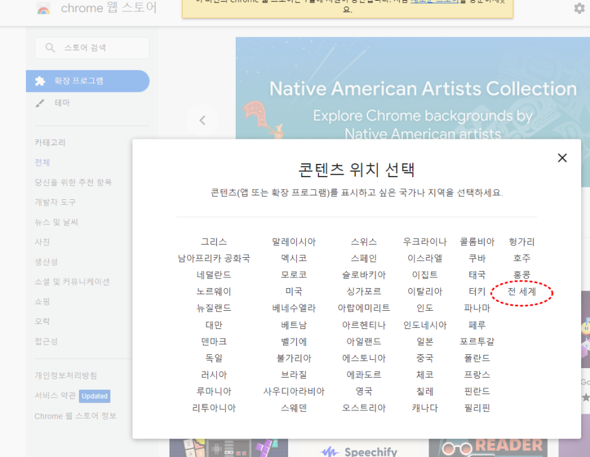Select 노르웨이 in country list
The image size is (590, 457).
214,291
